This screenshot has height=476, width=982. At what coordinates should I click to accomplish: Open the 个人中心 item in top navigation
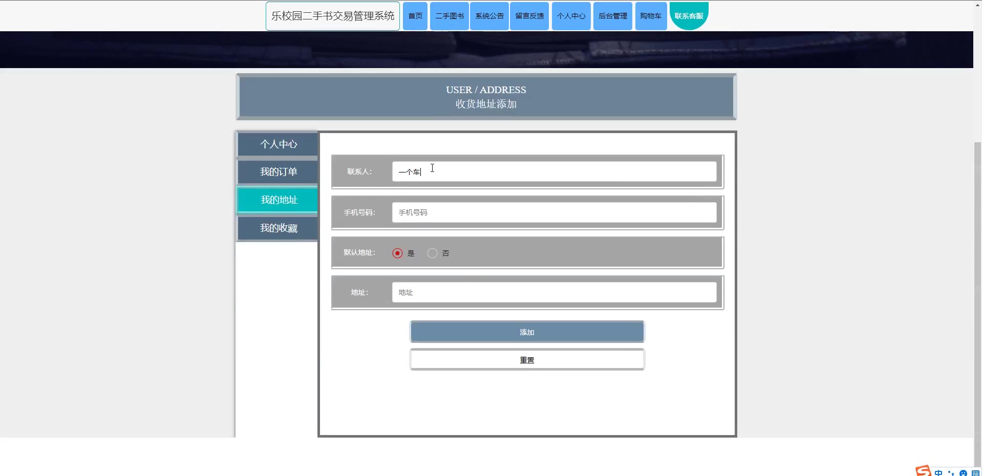pos(571,16)
